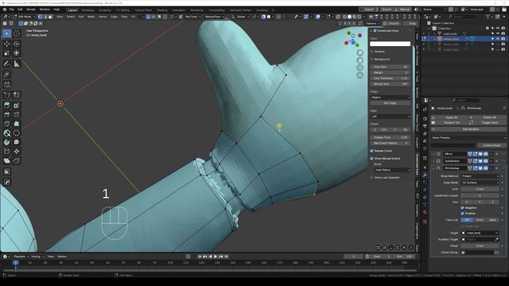509x286 pixels.
Task: Switch to face select mode
Action: (x=50, y=17)
